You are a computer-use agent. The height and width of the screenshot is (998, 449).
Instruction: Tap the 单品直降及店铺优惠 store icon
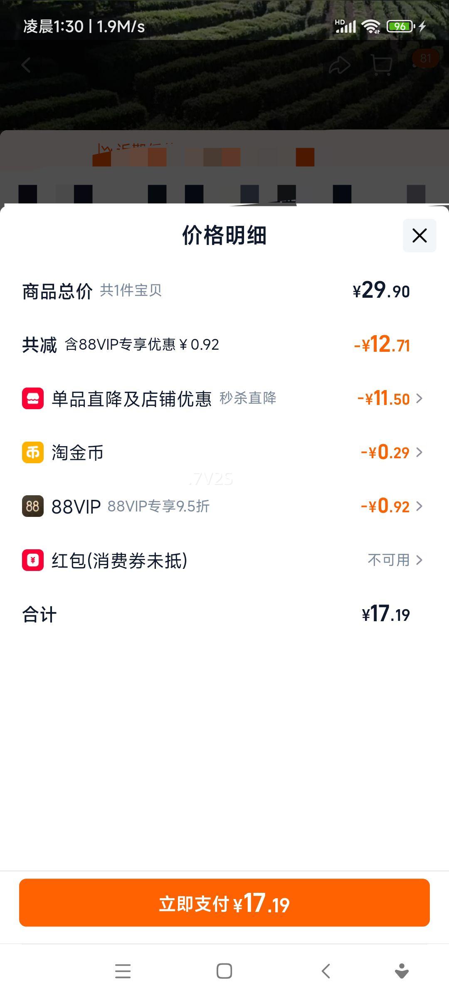point(33,398)
